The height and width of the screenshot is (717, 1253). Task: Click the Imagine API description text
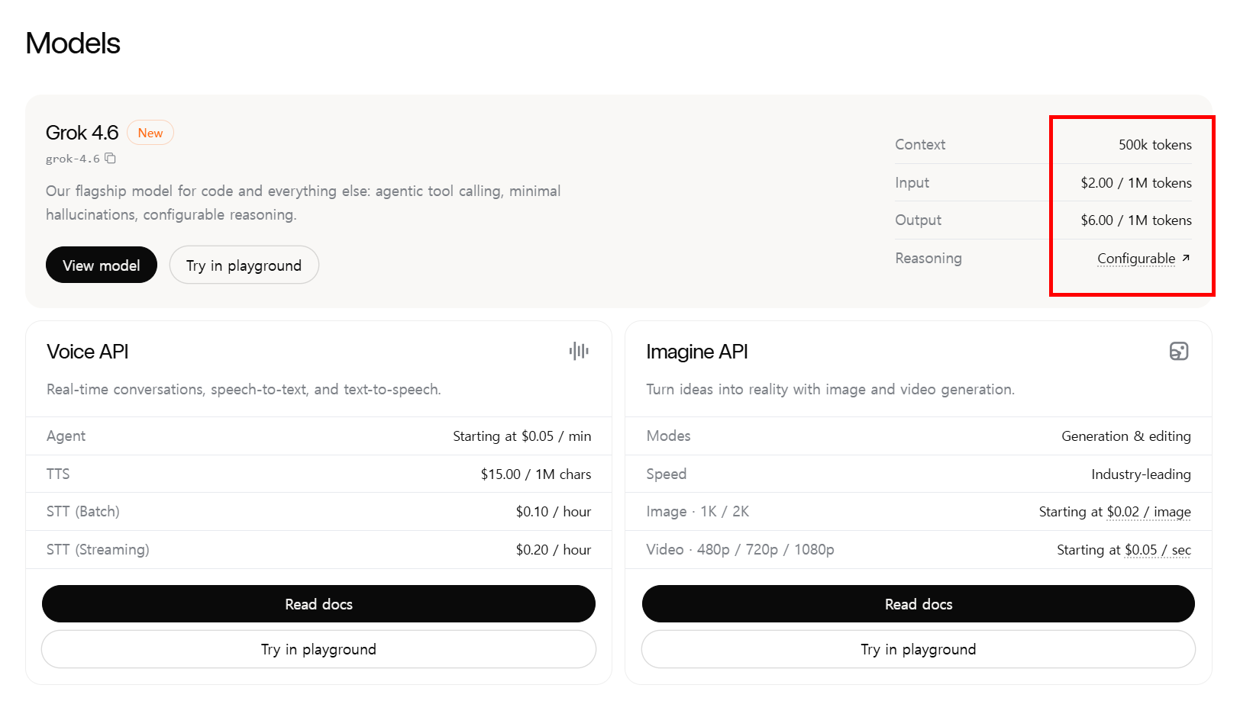click(831, 390)
